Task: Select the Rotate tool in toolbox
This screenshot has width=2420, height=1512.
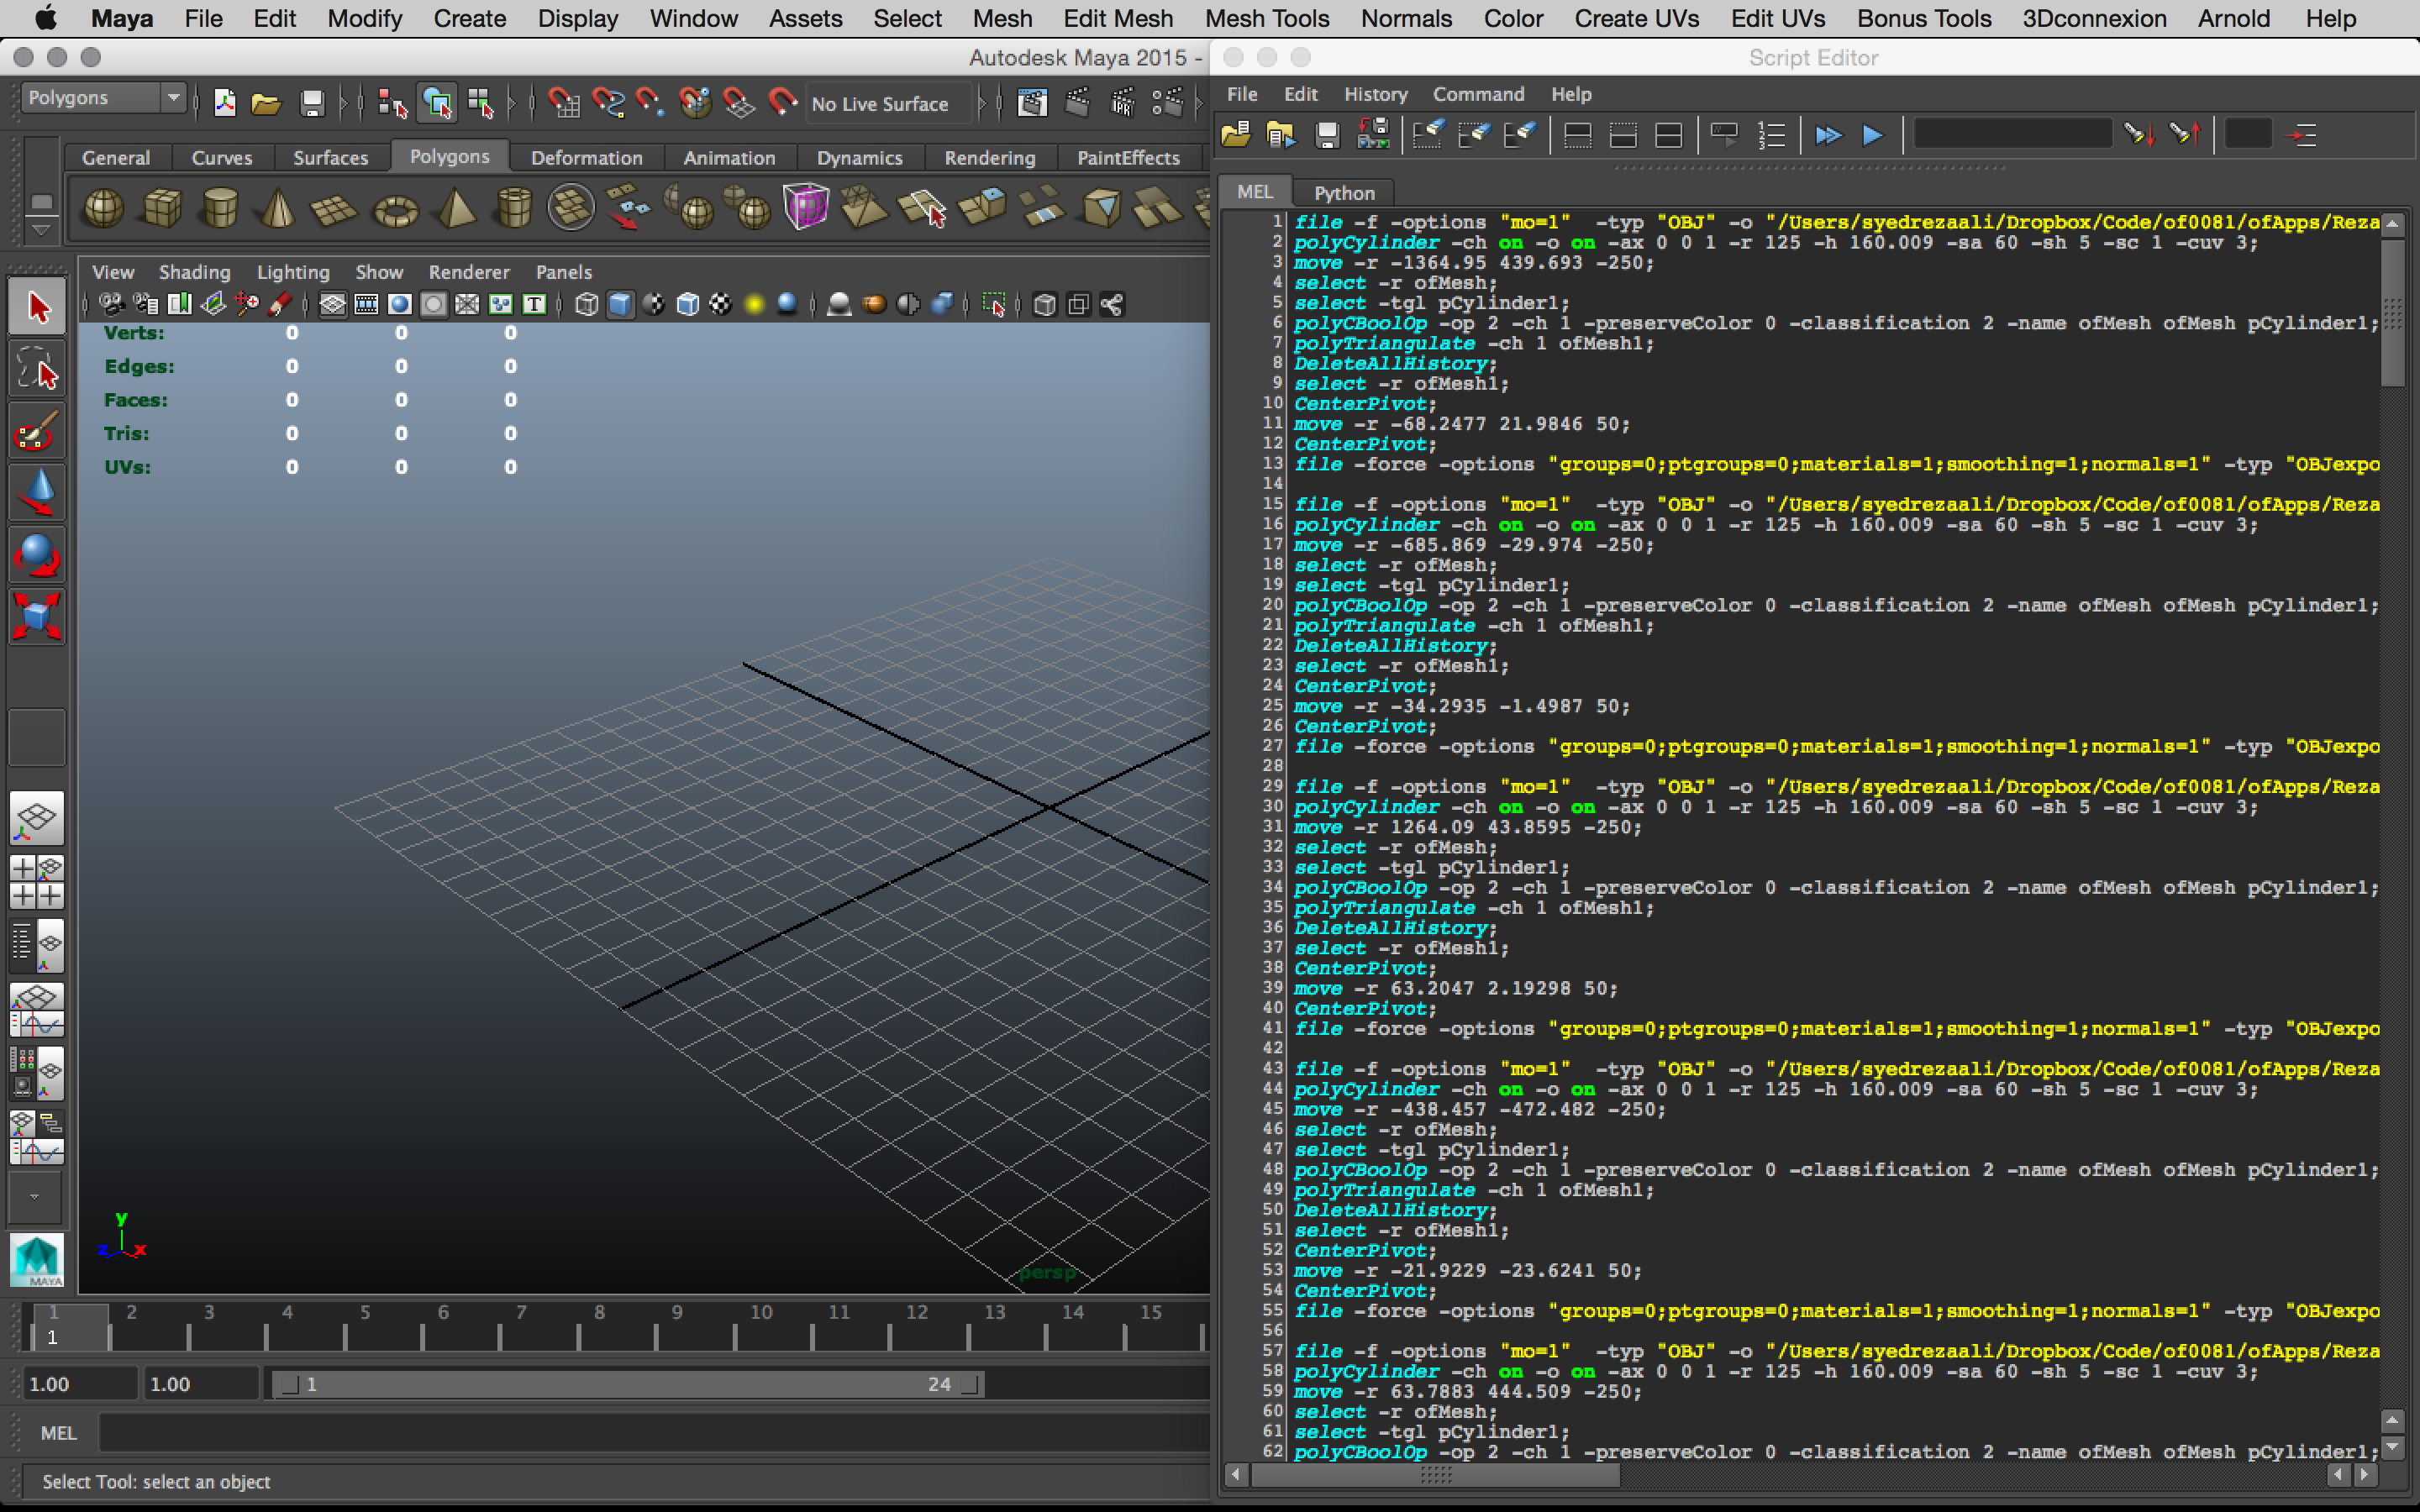Action: click(x=37, y=555)
